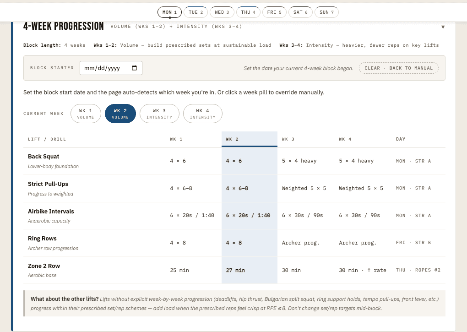The height and width of the screenshot is (332, 467).
Task: Click the Back Squat lift name
Action: pyautogui.click(x=43, y=156)
